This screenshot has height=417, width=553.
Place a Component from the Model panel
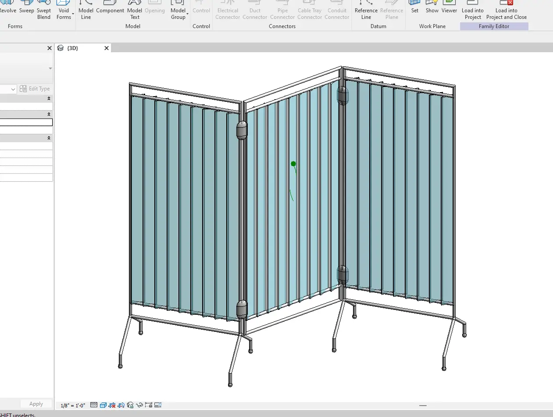(x=110, y=10)
